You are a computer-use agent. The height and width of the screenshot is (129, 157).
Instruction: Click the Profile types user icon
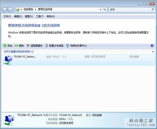click(x=47, y=46)
